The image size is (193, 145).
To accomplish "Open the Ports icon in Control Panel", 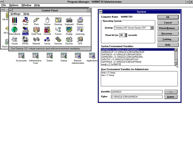I will [36, 20].
